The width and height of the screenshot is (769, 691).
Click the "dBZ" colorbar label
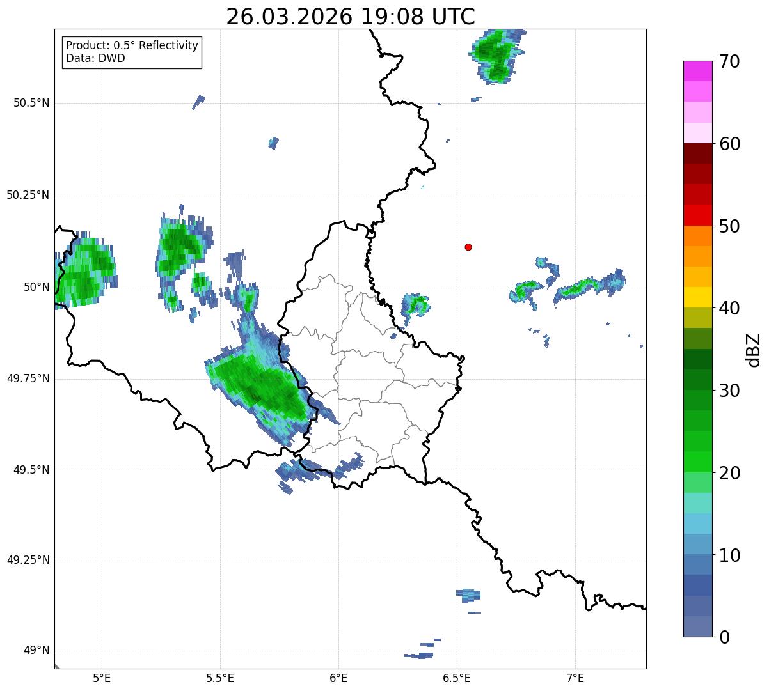754,349
